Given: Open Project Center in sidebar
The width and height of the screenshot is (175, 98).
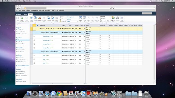Looking at the screenshot, I should [x=20, y=30].
